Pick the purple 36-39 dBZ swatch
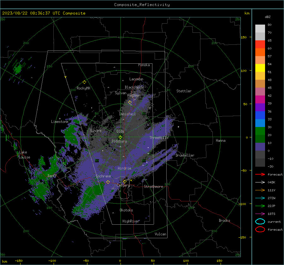The width and height of the screenshot is (284, 265). point(260,107)
